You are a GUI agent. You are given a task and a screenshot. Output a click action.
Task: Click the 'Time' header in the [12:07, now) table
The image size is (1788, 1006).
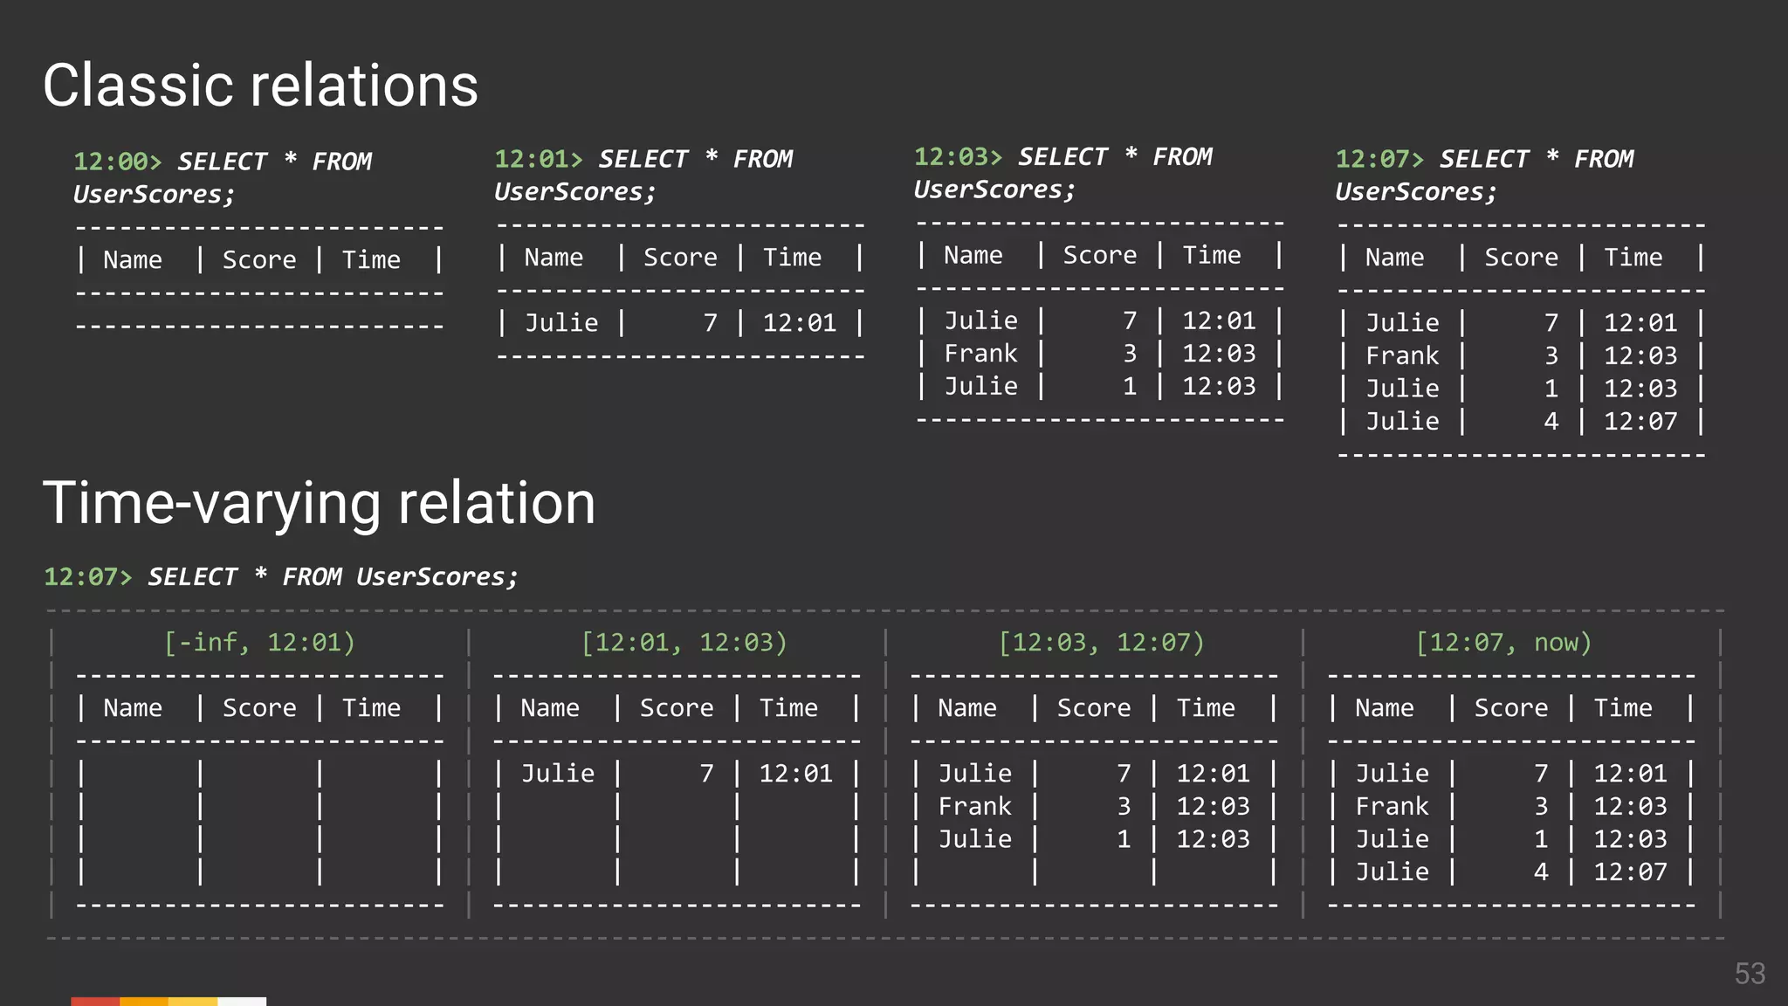point(1622,708)
